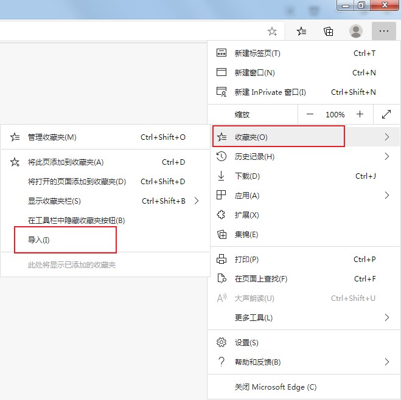Click the InPrivate window icon
Screen dimensions: 401x400
pyautogui.click(x=221, y=92)
